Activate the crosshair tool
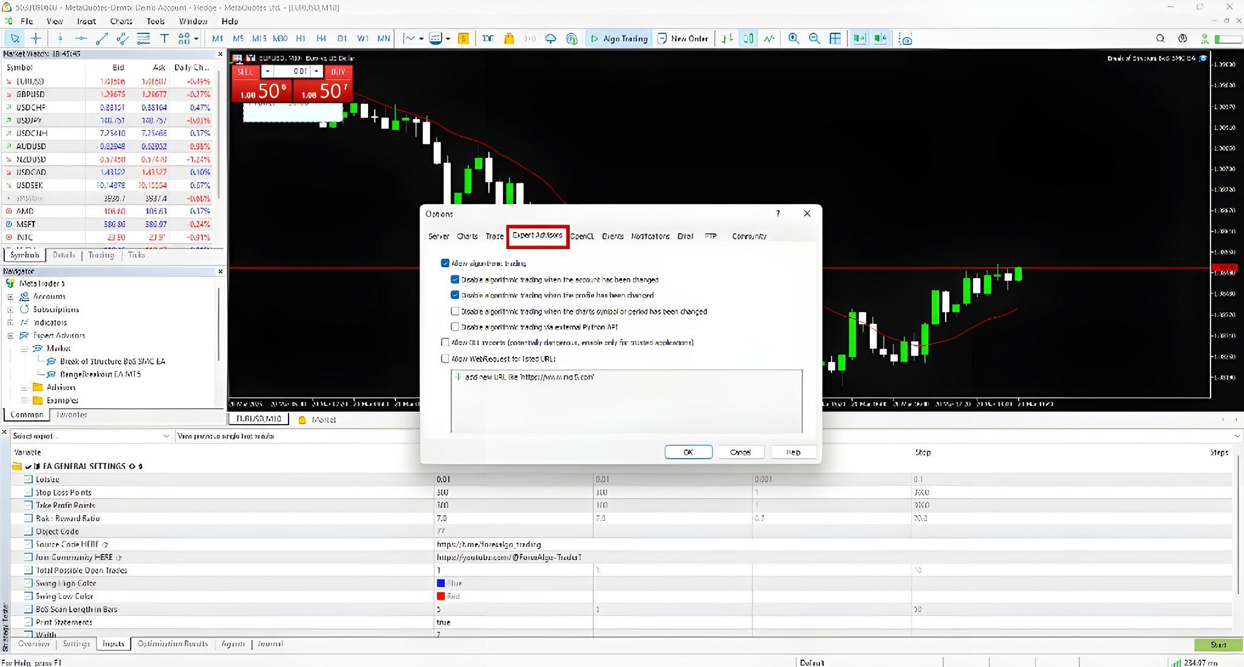This screenshot has width=1244, height=667. tap(36, 38)
